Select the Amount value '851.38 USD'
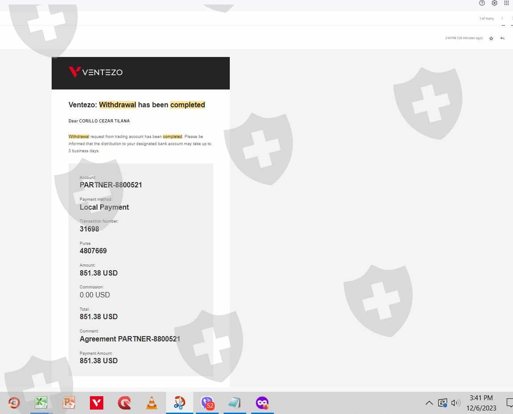Image resolution: width=513 pixels, height=414 pixels. (x=98, y=273)
